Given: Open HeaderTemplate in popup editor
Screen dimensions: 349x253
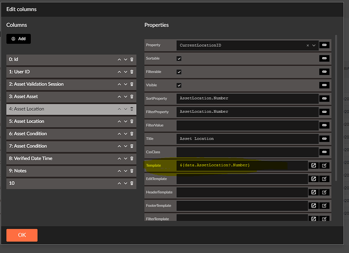Looking at the screenshot, I should pyautogui.click(x=314, y=192).
